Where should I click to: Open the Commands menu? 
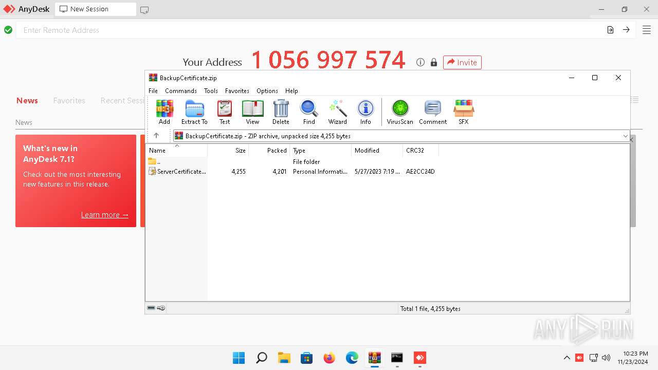tap(181, 90)
